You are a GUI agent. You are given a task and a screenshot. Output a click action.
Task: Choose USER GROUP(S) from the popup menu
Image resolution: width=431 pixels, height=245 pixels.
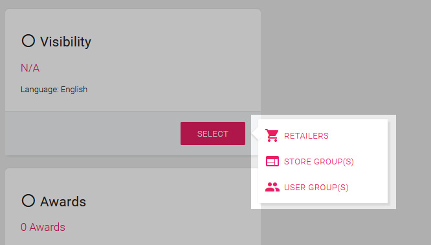pos(316,188)
